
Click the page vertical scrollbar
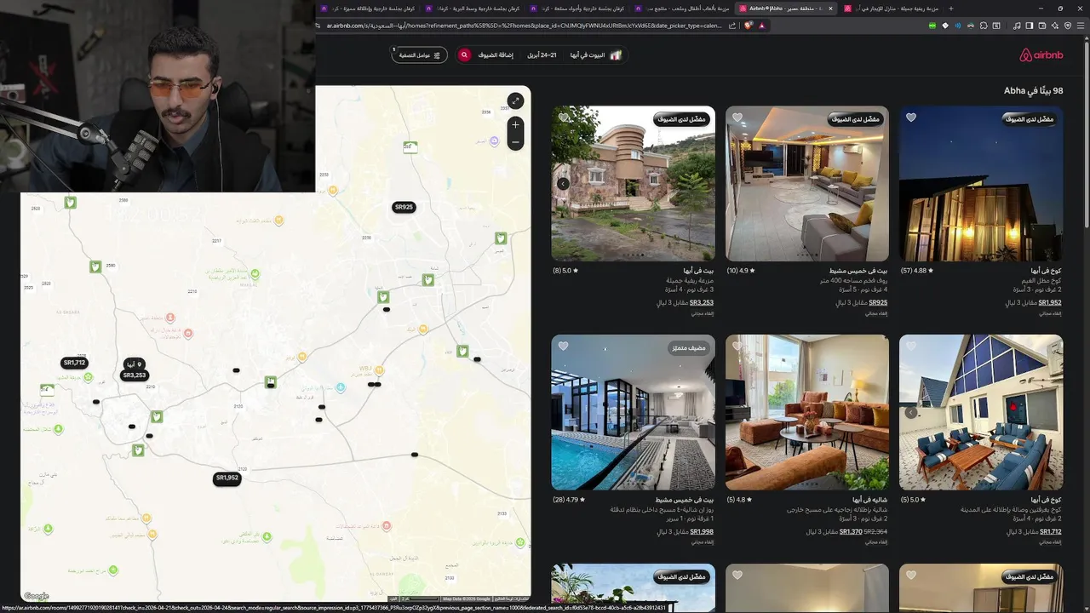coord(1087,136)
